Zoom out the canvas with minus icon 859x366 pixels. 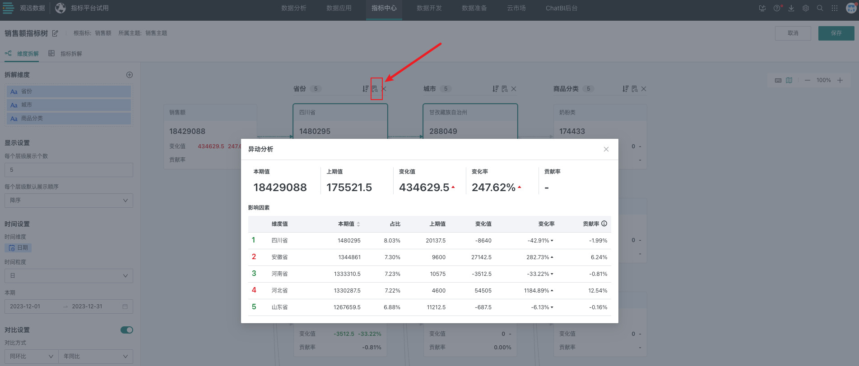click(x=808, y=80)
